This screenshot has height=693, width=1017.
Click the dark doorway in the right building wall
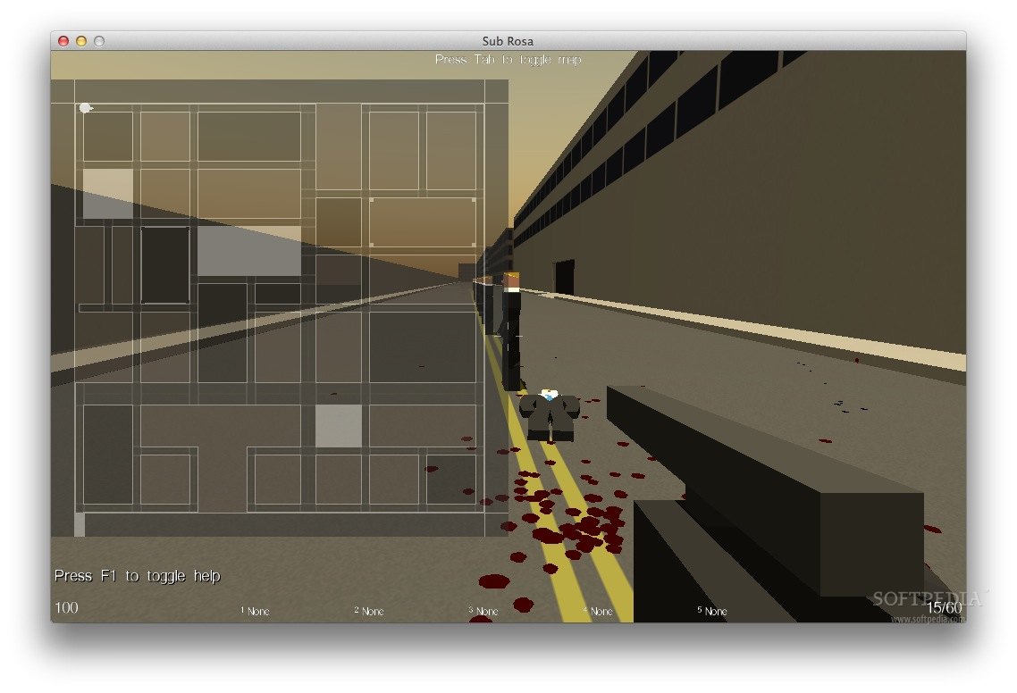(x=564, y=277)
